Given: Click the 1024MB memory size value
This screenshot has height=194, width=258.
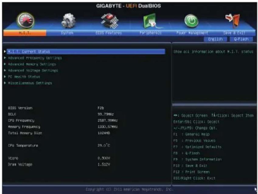Looking at the screenshot, I should [x=104, y=133].
